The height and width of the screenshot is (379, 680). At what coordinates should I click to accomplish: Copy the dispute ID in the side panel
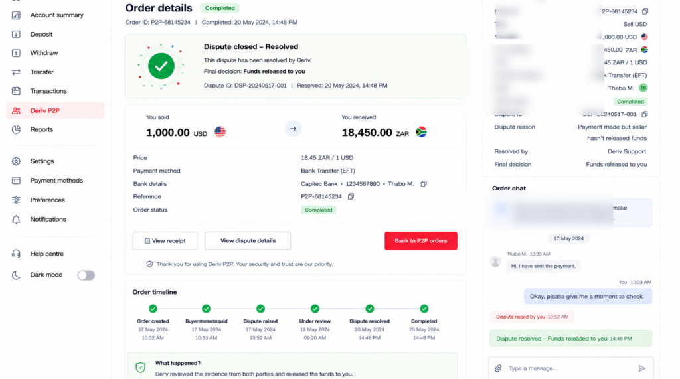coord(645,114)
